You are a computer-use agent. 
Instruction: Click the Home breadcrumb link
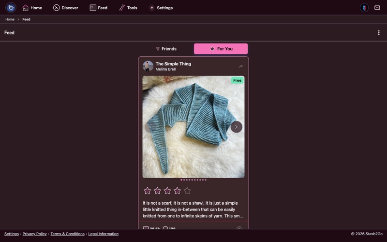[10, 19]
